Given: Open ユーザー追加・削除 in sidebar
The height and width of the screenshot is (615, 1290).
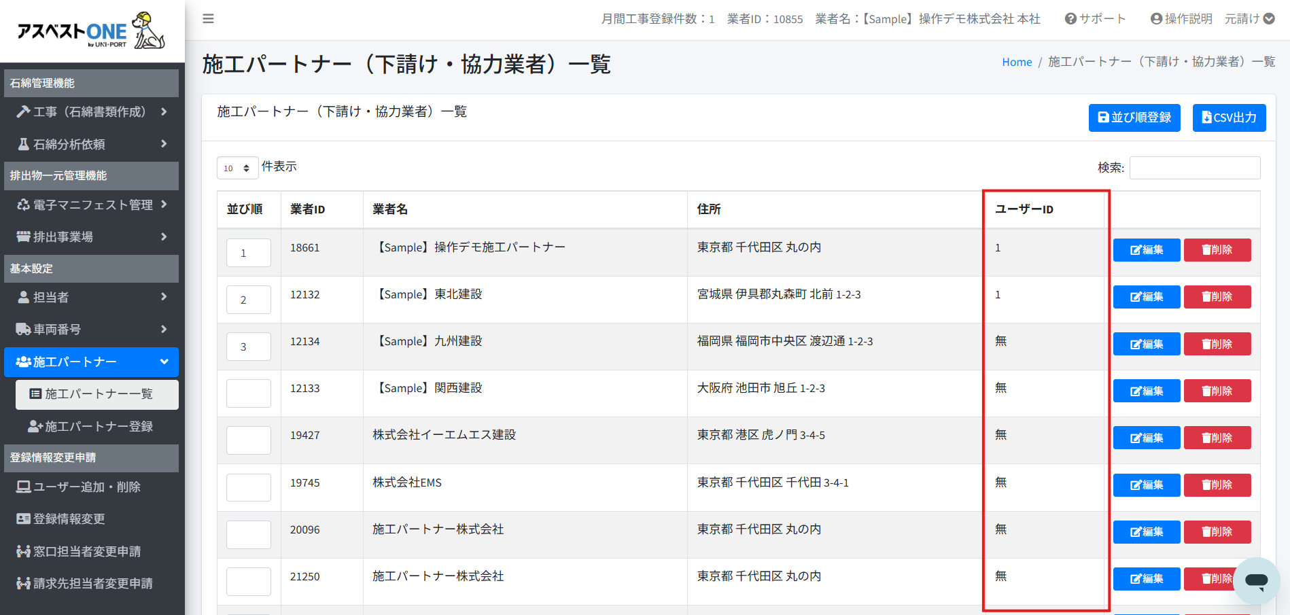Looking at the screenshot, I should point(86,487).
